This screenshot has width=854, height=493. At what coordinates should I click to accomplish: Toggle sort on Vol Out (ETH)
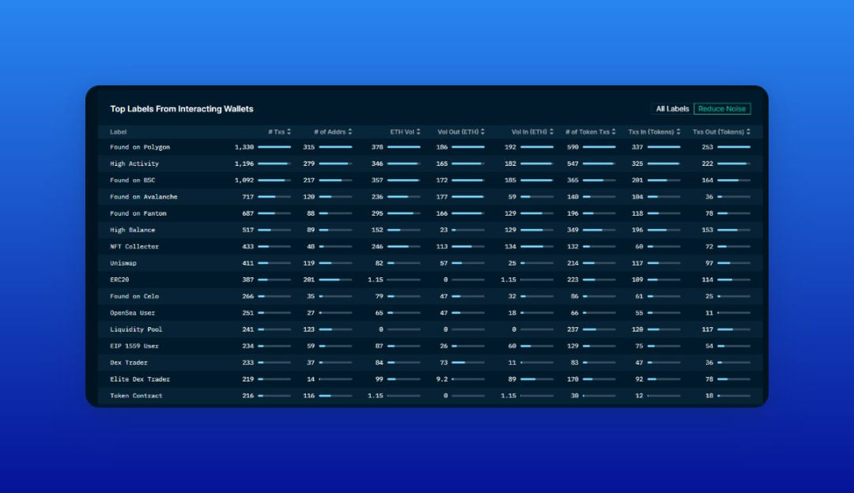tap(482, 132)
